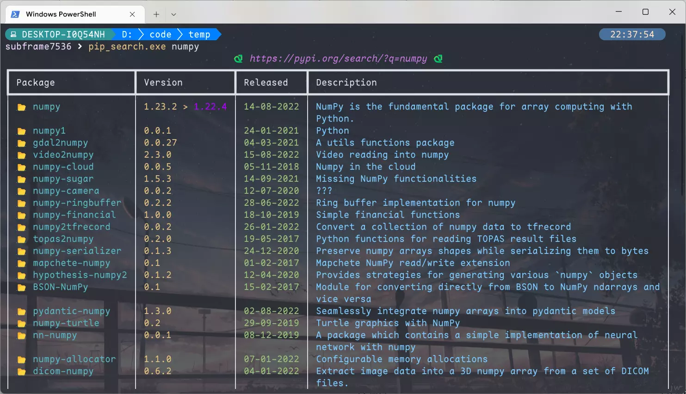Click the folder icon beside mapchete-numpy
This screenshot has width=686, height=394.
coord(21,264)
